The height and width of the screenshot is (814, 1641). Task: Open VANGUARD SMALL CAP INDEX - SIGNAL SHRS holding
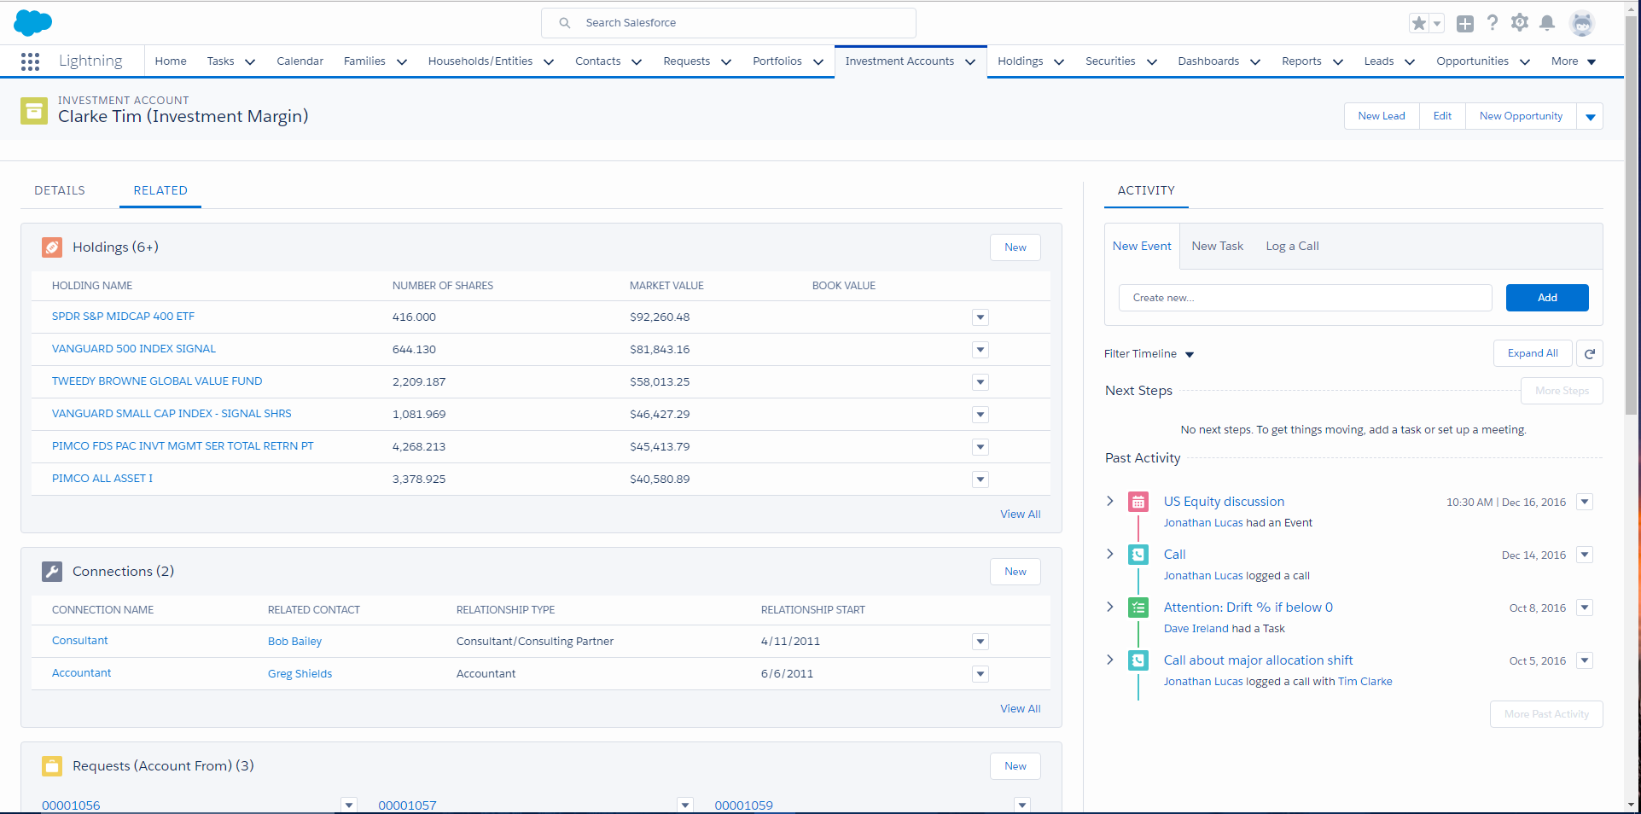coord(172,414)
